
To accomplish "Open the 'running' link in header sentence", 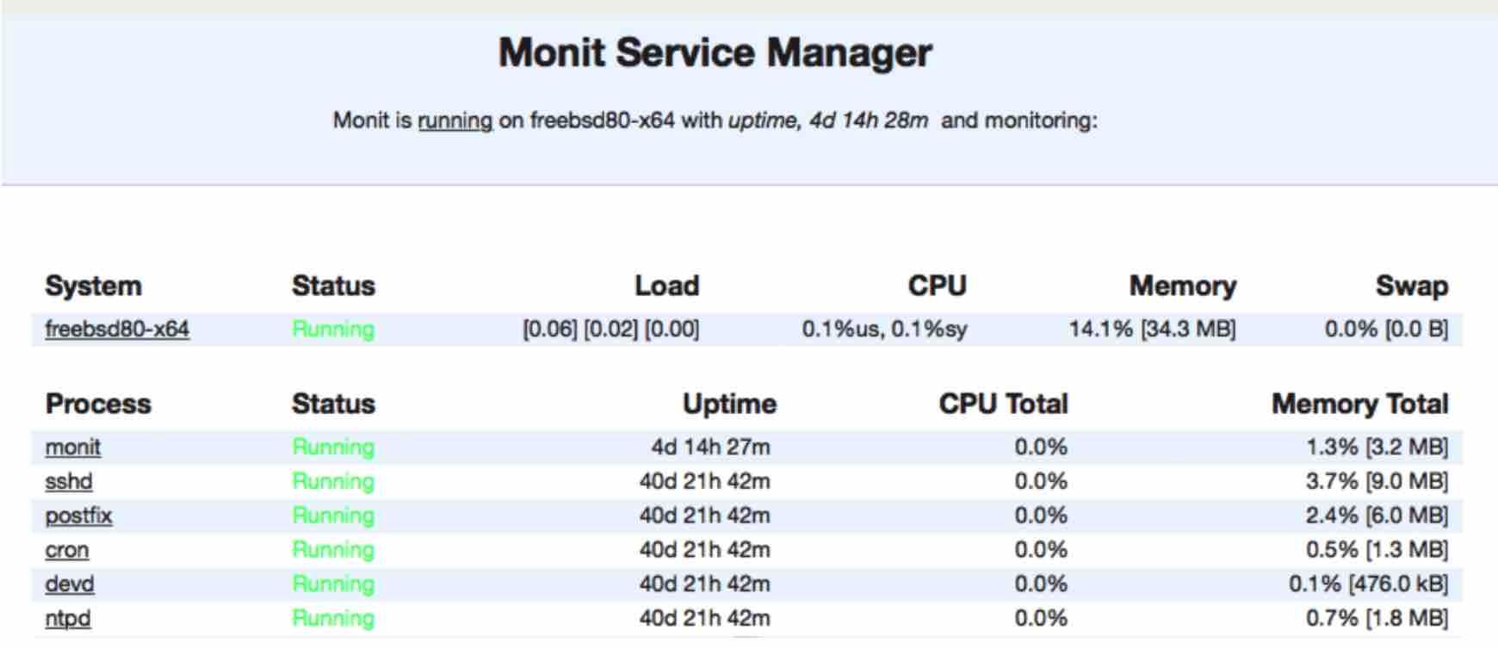I will pos(455,121).
